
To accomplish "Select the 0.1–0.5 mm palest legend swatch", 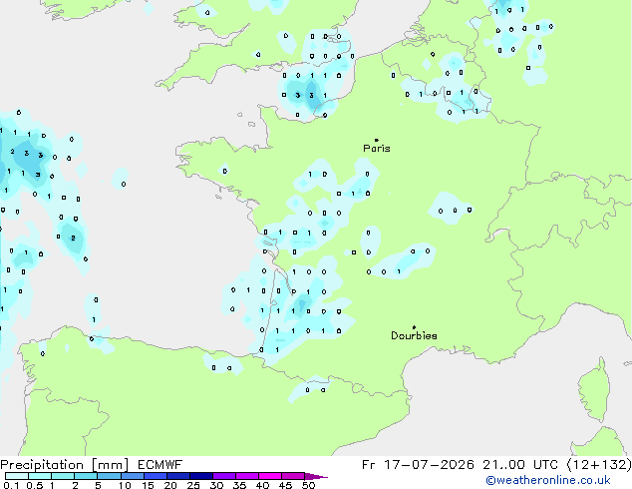I will [17, 476].
